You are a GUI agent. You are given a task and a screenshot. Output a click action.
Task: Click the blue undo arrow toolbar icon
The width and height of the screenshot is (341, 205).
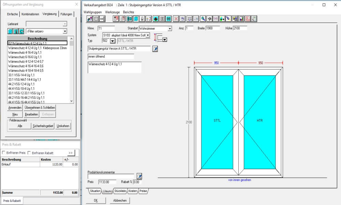click(182, 19)
